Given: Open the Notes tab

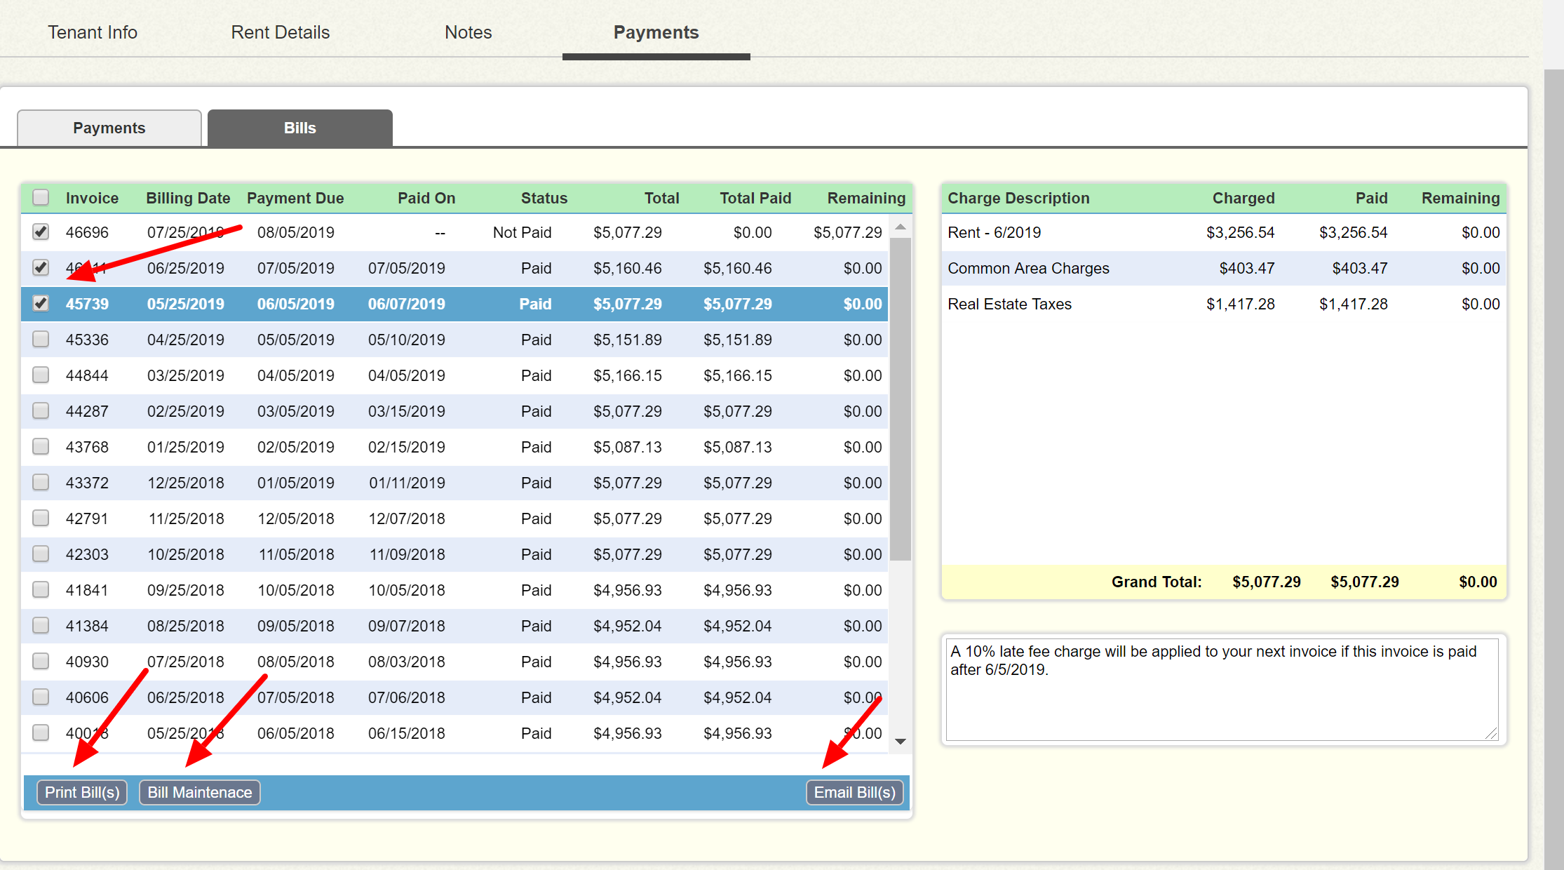Looking at the screenshot, I should pos(468,32).
